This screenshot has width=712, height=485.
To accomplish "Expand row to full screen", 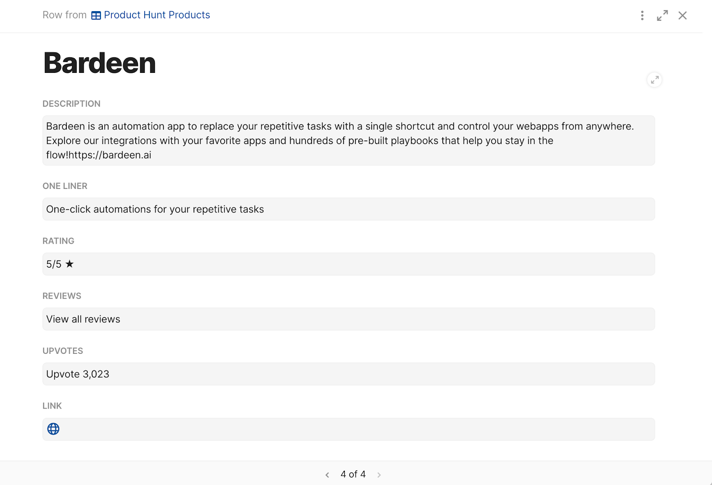I will tap(662, 16).
